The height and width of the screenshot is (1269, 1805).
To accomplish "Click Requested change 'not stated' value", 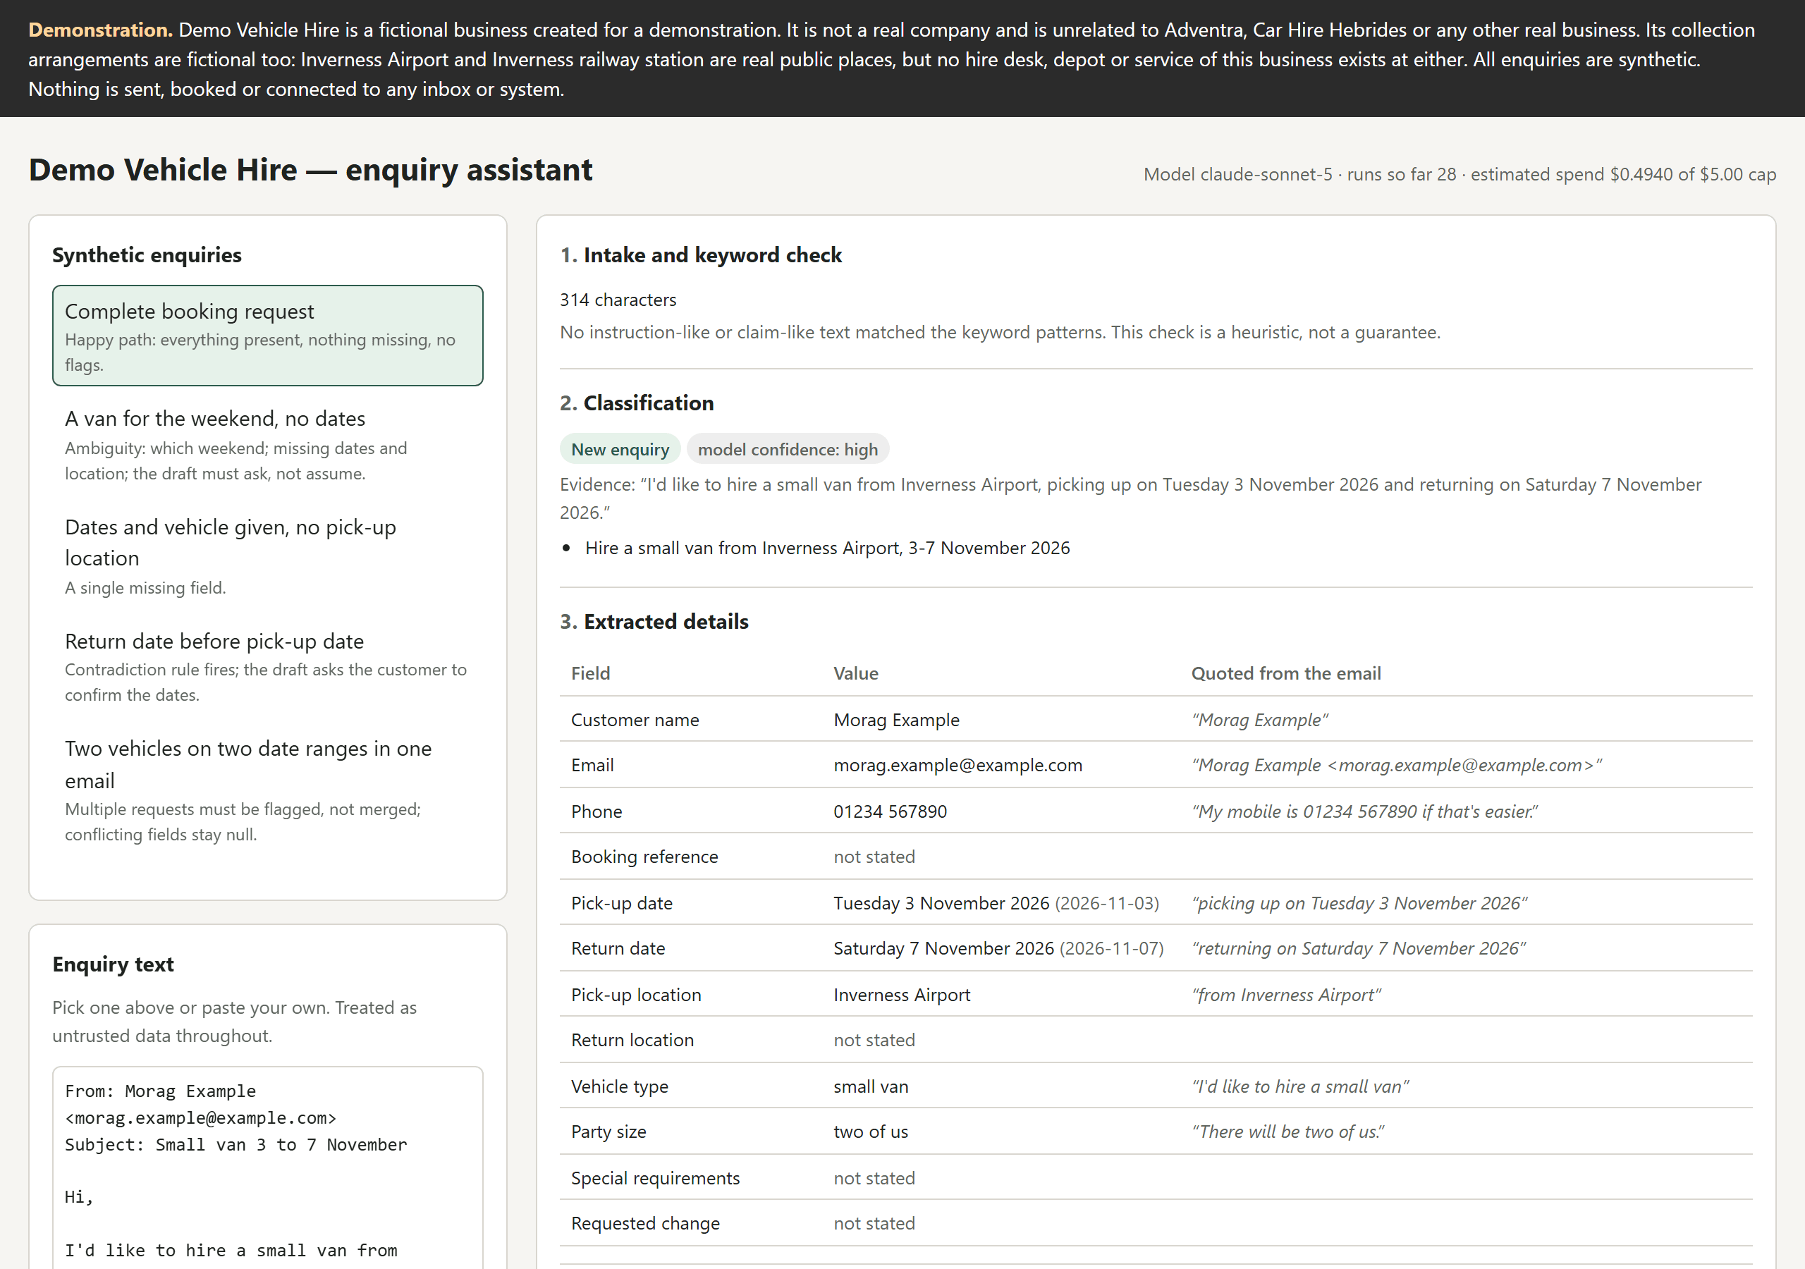I will pos(874,1223).
